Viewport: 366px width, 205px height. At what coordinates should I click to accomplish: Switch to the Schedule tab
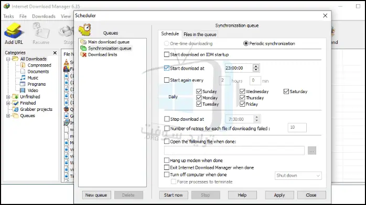(170, 34)
